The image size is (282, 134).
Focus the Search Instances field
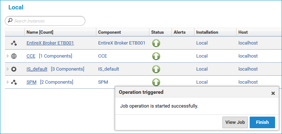pyautogui.click(x=45, y=21)
